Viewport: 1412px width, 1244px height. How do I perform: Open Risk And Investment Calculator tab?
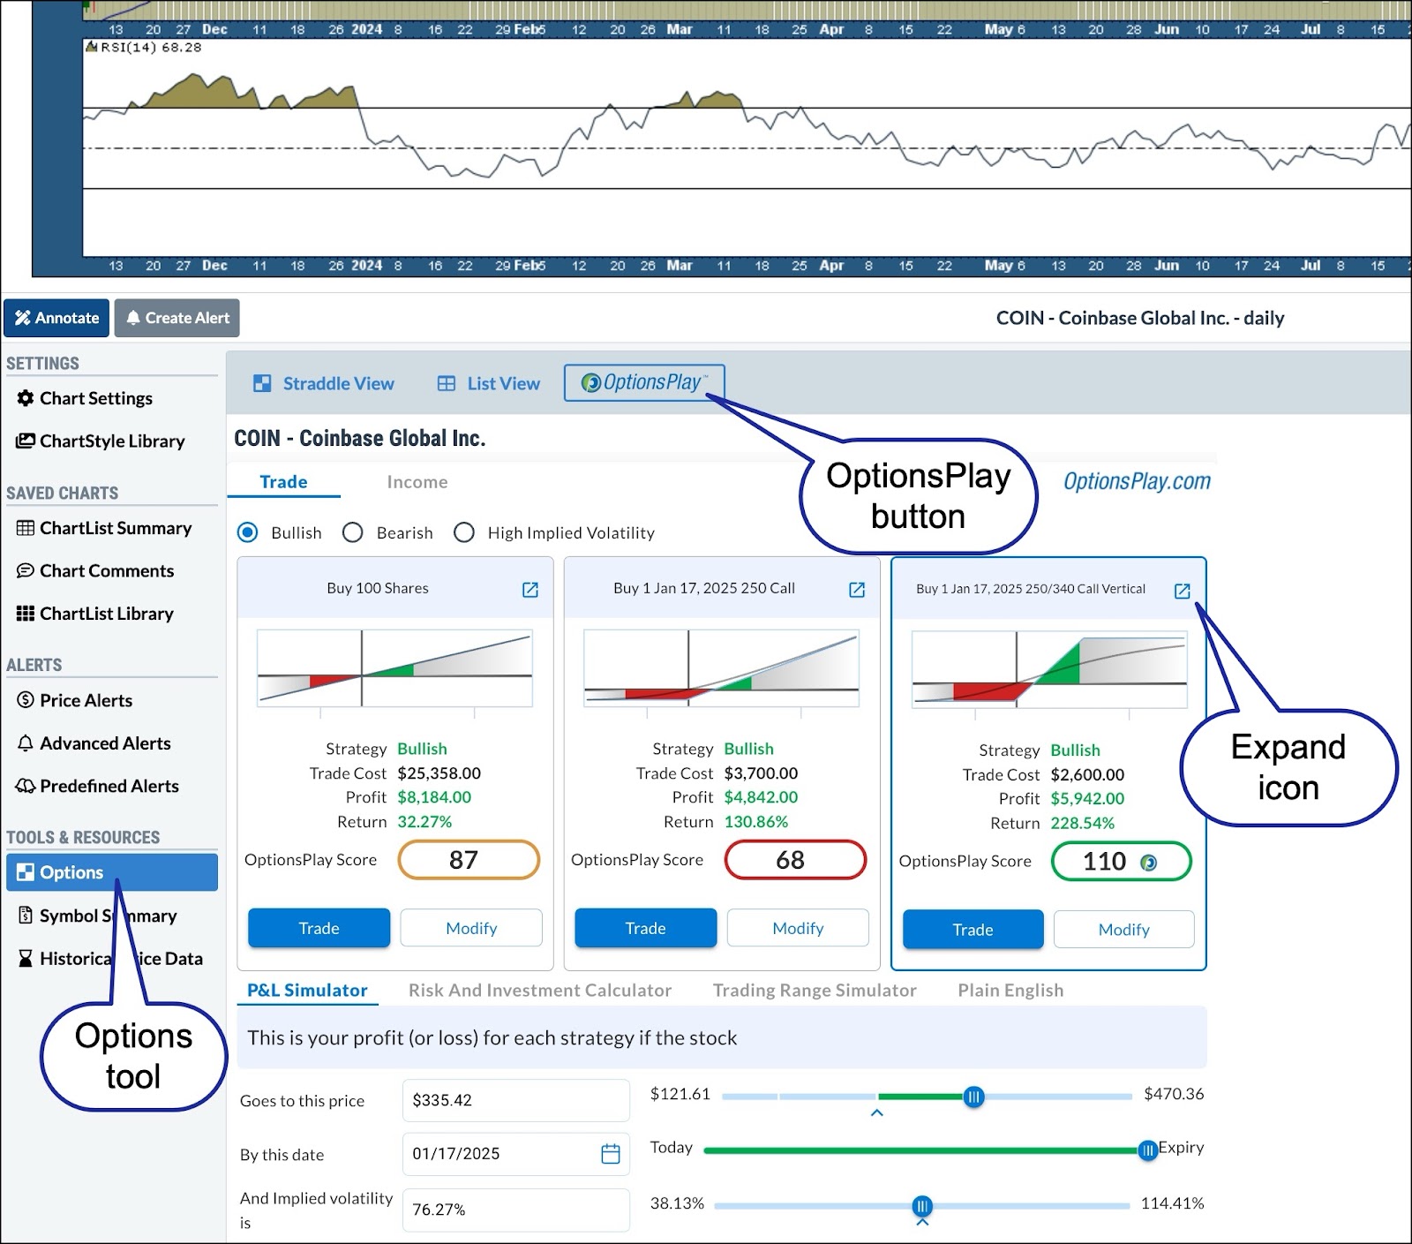point(540,991)
